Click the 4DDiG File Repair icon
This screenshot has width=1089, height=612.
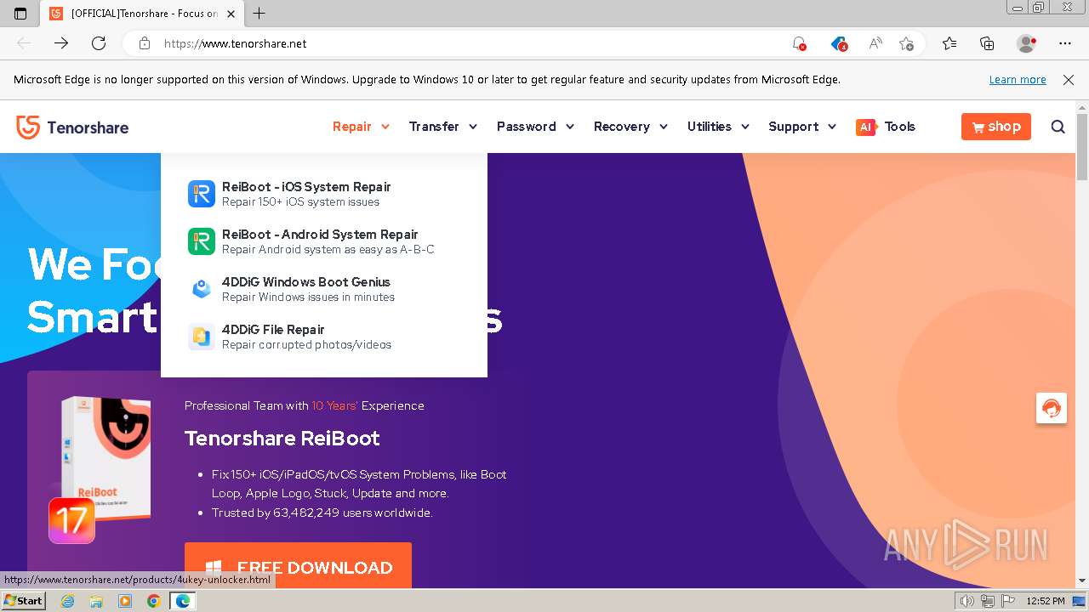(x=202, y=337)
